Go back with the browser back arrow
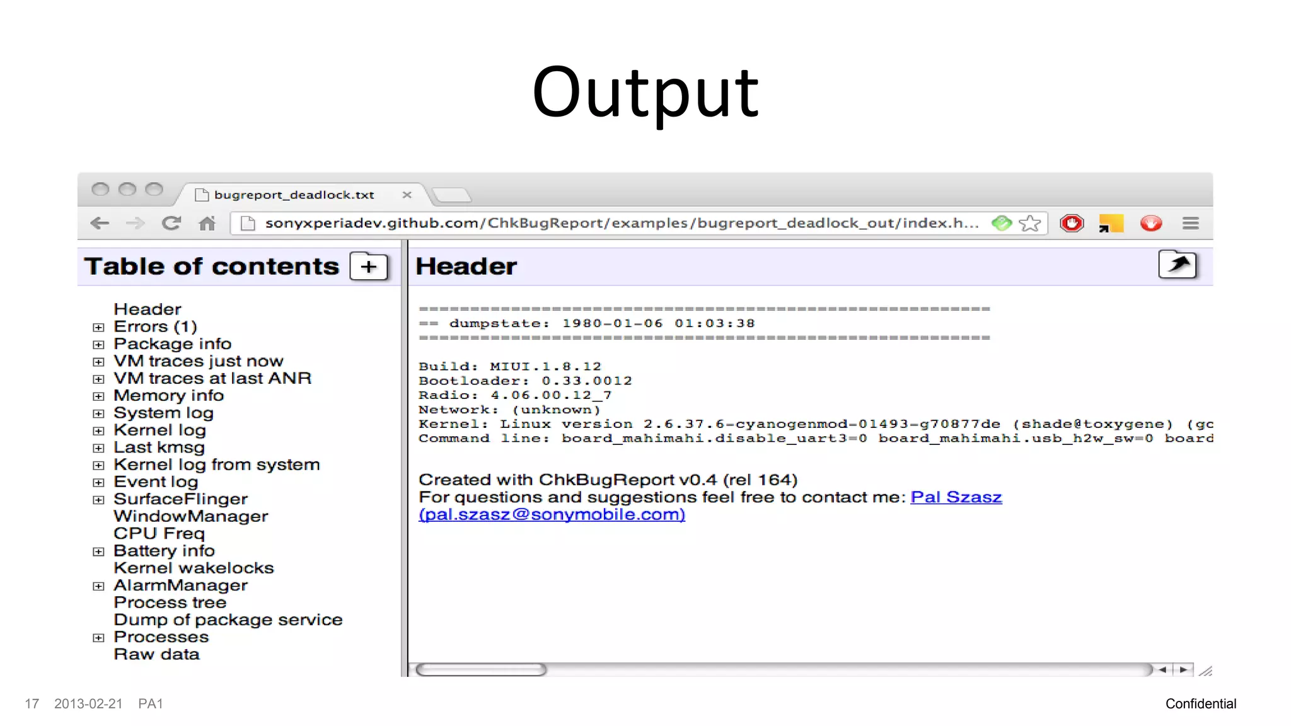The image size is (1291, 726). click(100, 223)
